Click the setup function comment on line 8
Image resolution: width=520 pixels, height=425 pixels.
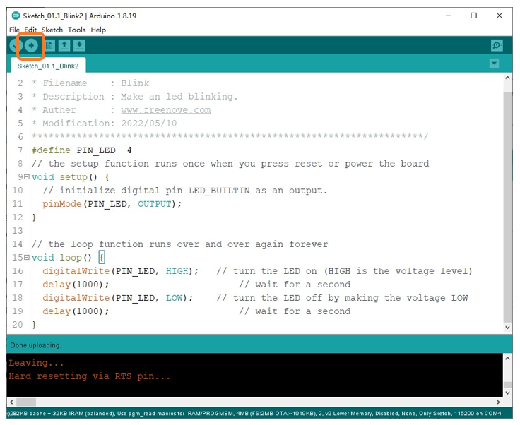point(230,164)
